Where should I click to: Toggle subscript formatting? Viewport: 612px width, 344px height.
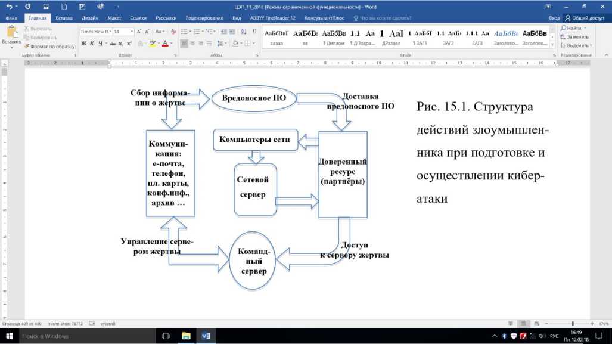click(x=121, y=44)
